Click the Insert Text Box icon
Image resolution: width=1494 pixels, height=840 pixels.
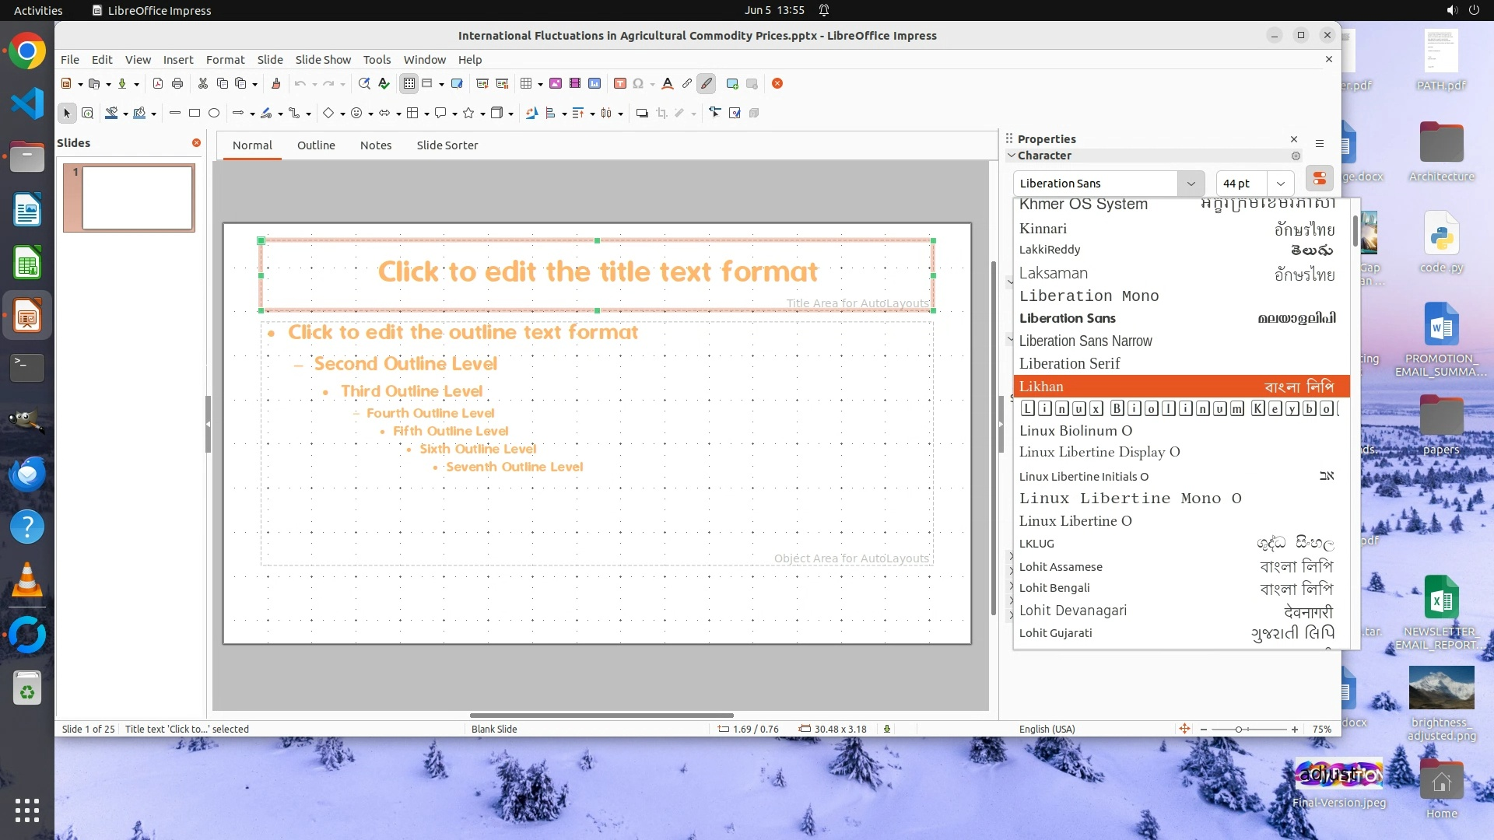click(620, 84)
